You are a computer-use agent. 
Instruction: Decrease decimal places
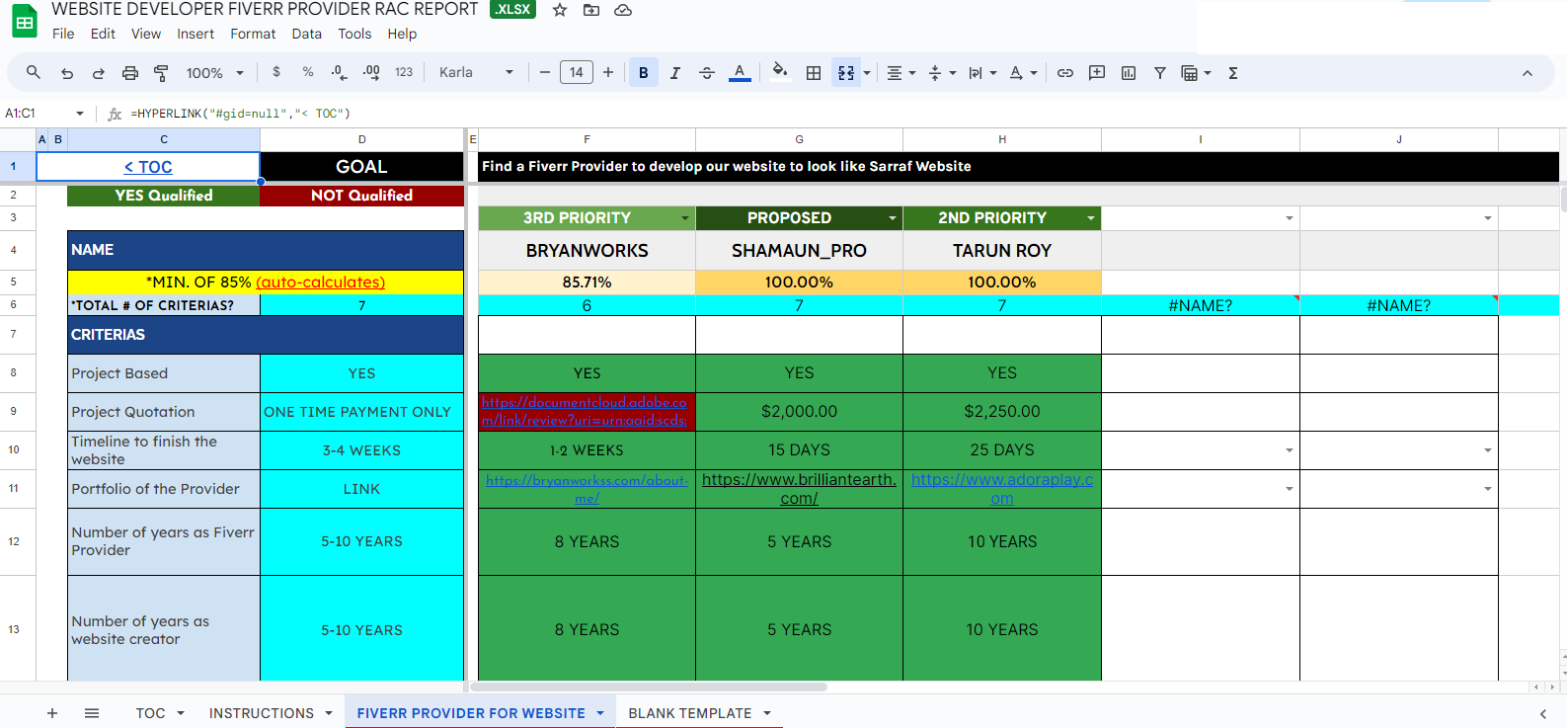click(x=339, y=72)
